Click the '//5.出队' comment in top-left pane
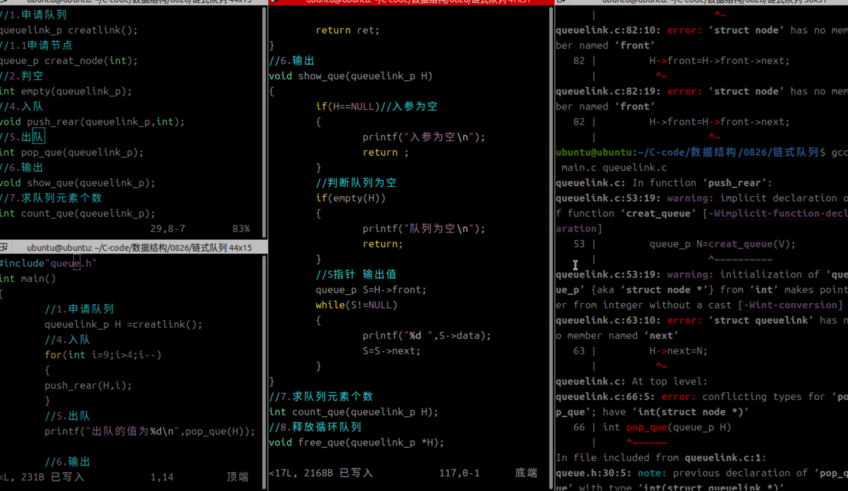 (22, 137)
